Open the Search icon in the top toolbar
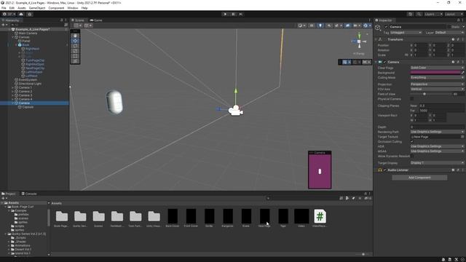 click(x=419, y=15)
